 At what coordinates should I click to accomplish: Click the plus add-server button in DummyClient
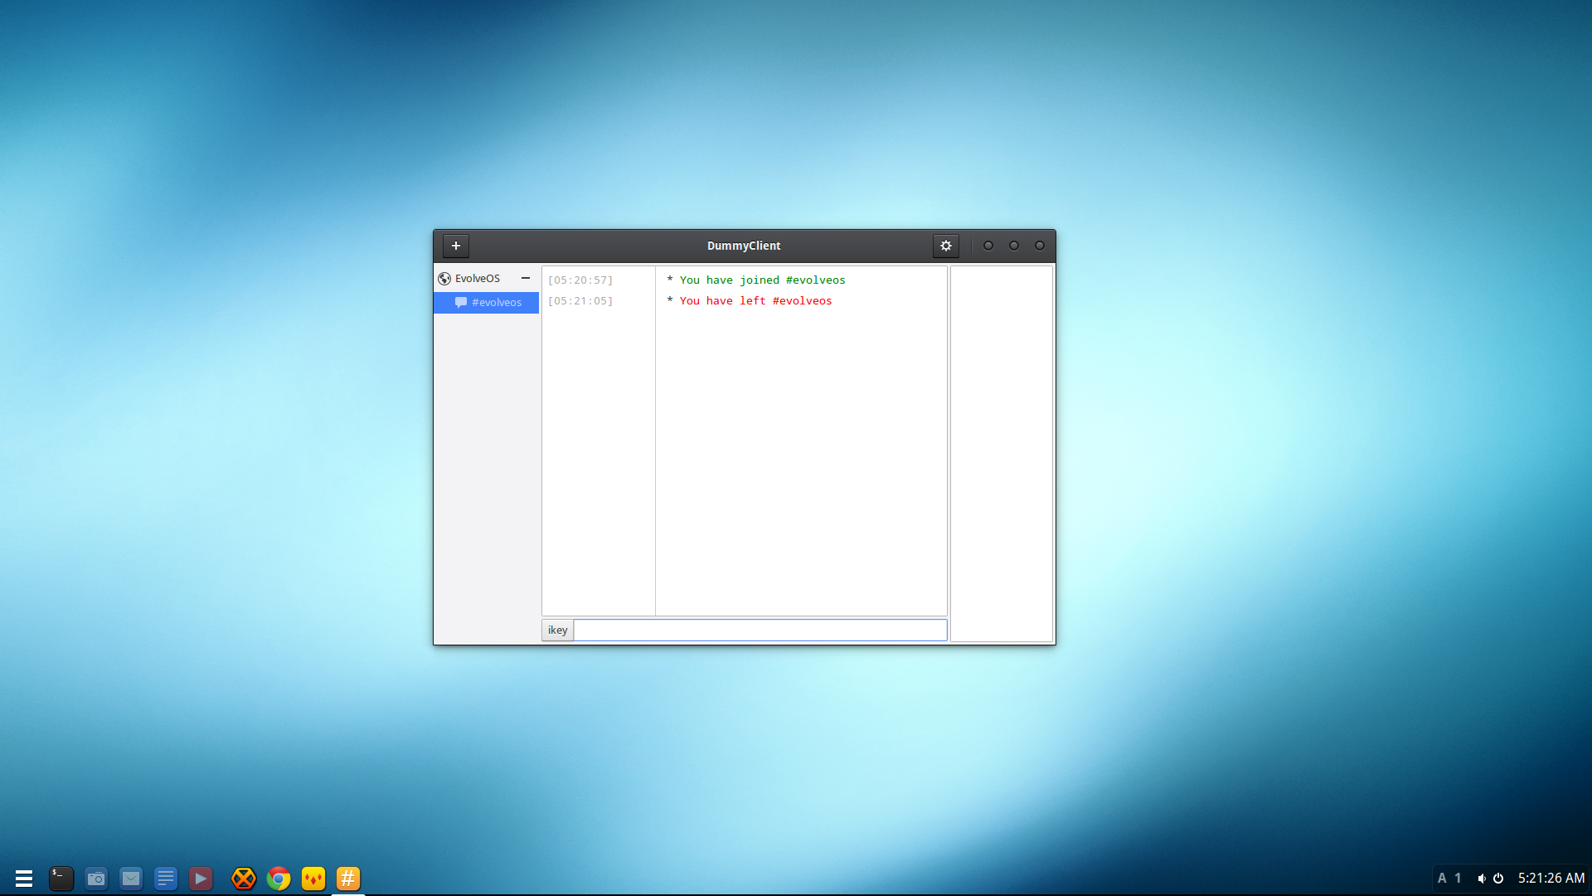pos(456,246)
